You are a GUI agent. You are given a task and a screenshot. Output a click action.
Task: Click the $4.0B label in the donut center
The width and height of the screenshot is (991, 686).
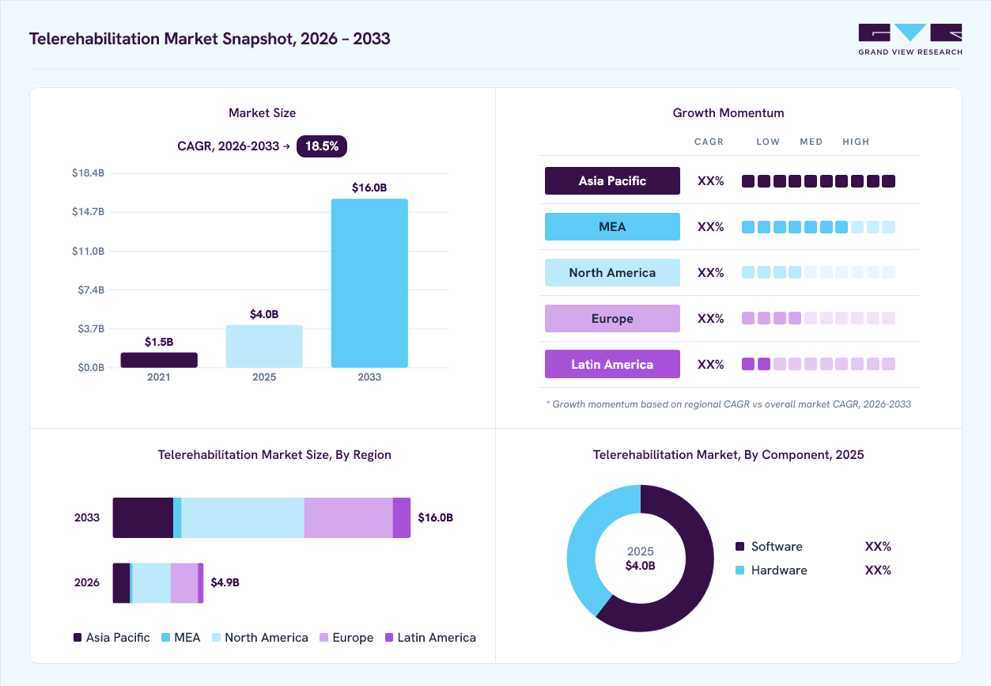(641, 566)
